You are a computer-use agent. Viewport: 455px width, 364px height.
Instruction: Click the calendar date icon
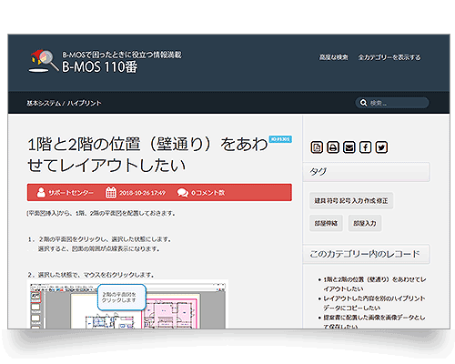[111, 192]
